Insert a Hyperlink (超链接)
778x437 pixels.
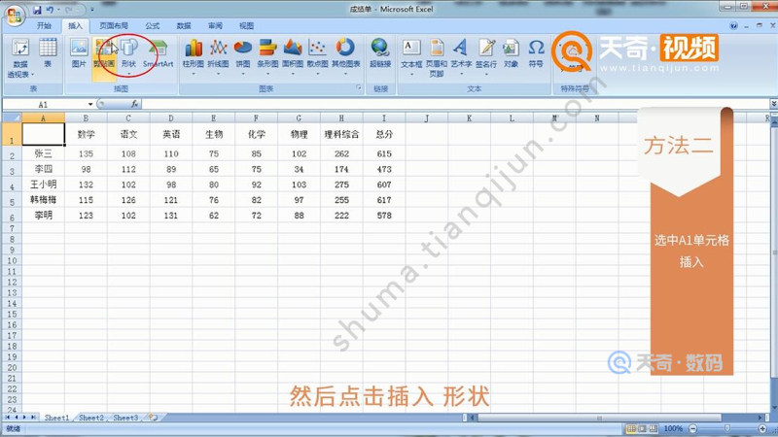click(380, 53)
